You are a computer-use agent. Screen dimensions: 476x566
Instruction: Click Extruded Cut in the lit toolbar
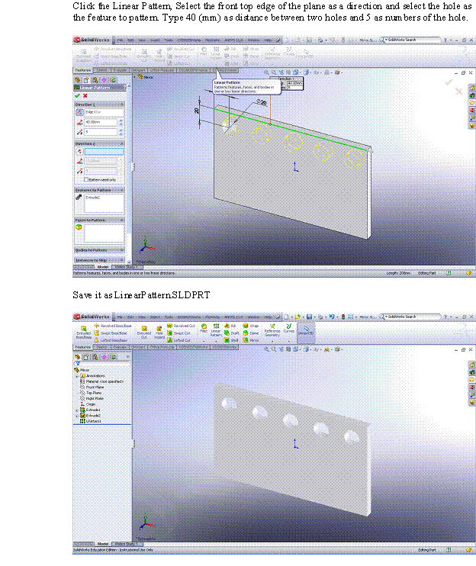(x=144, y=332)
